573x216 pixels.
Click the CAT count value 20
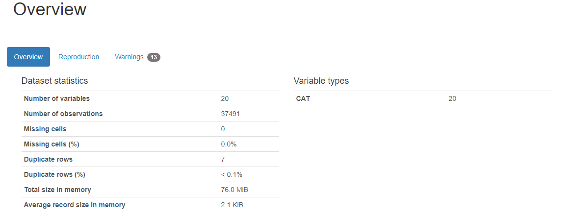click(452, 98)
